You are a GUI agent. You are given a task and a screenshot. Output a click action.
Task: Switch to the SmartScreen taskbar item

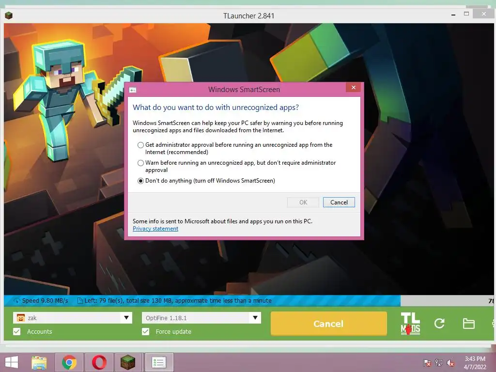[159, 362]
